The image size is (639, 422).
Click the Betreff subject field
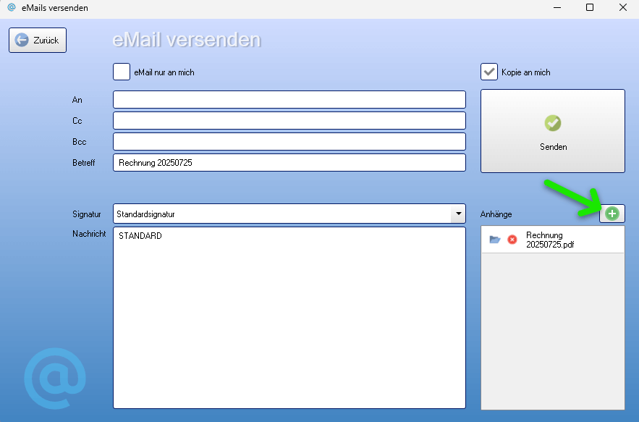[x=289, y=163]
